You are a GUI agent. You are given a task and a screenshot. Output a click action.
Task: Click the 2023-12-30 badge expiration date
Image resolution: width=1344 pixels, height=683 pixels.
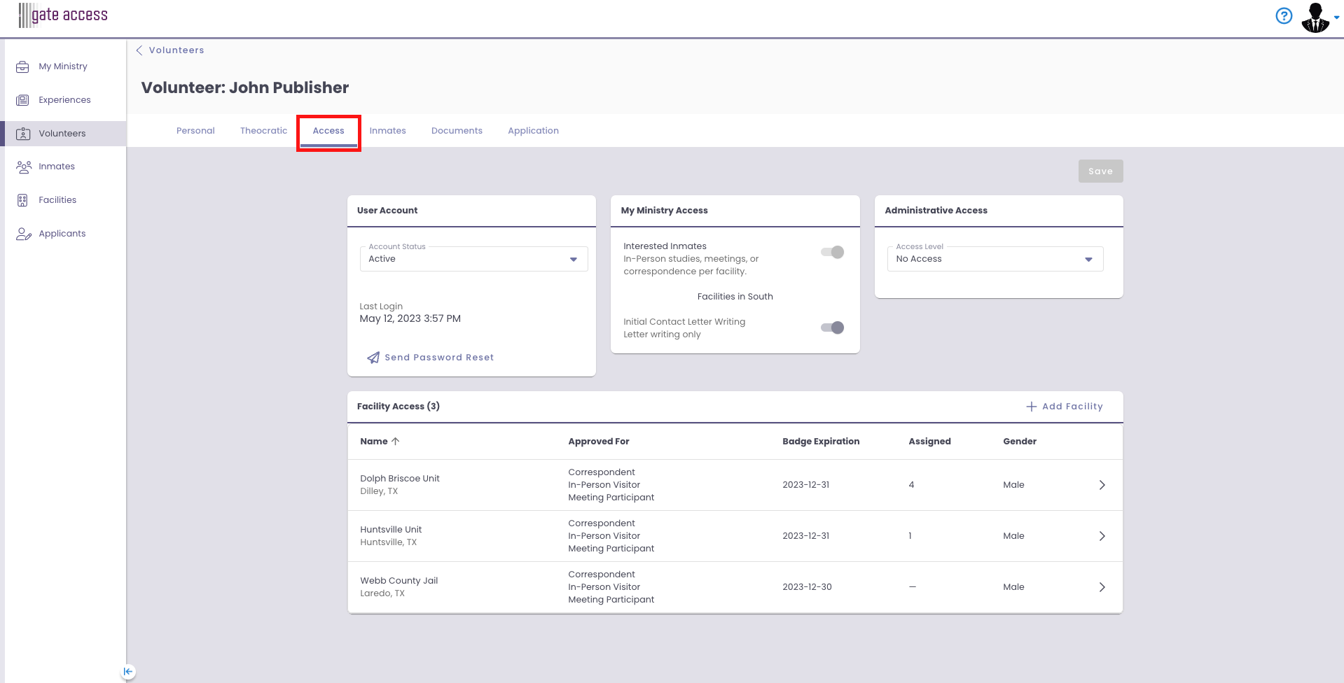807,587
